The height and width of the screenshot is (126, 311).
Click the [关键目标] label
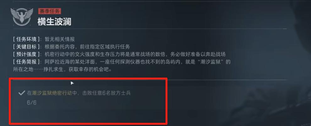tap(26, 47)
